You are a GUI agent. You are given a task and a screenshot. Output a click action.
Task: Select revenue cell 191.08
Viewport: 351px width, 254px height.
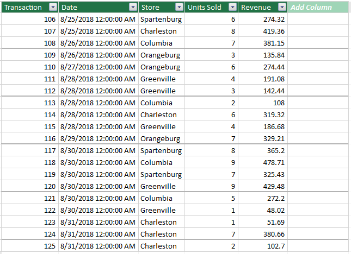pyautogui.click(x=263, y=79)
